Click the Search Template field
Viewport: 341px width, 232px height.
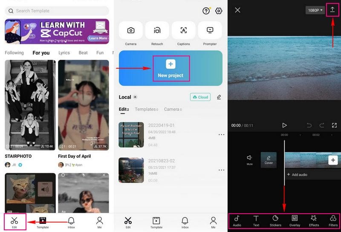pyautogui.click(x=57, y=11)
